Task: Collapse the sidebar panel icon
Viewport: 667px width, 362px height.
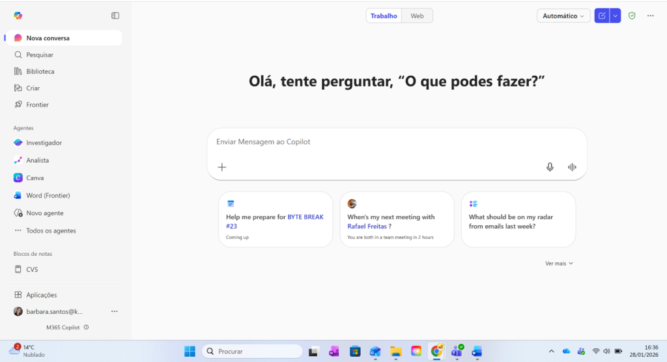Action: [115, 16]
